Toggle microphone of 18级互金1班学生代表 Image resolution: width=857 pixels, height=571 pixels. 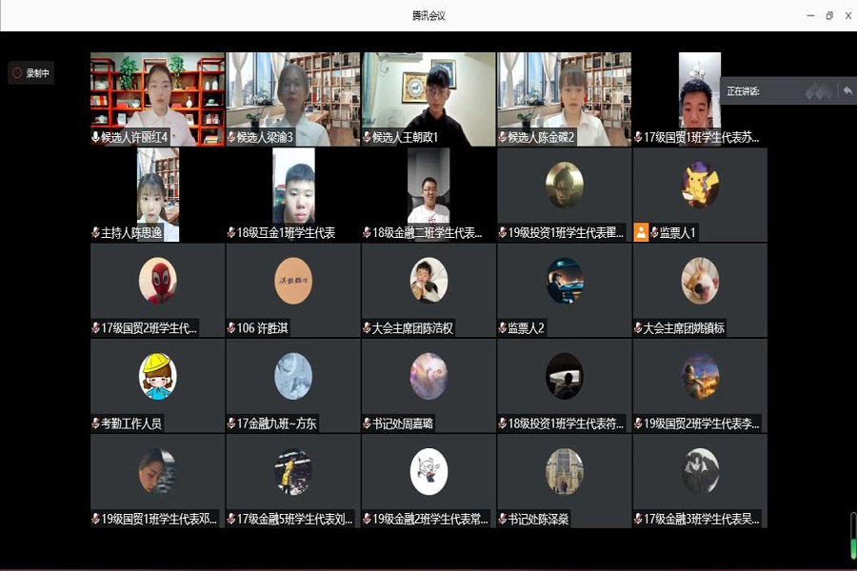tap(230, 231)
